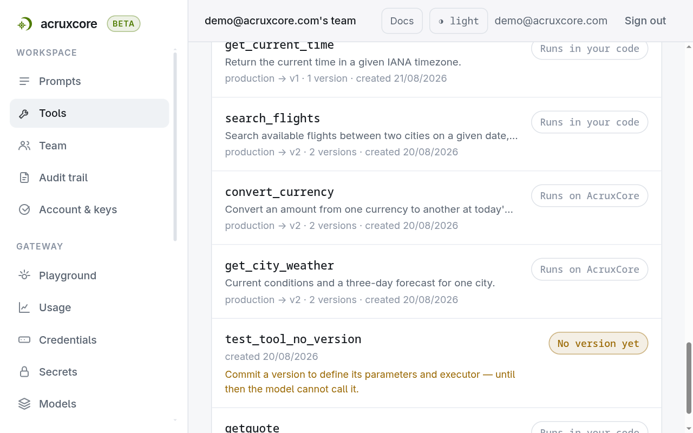
Task: Click the Runs on AcruxCore badge for convert_currency
Action: coord(590,196)
